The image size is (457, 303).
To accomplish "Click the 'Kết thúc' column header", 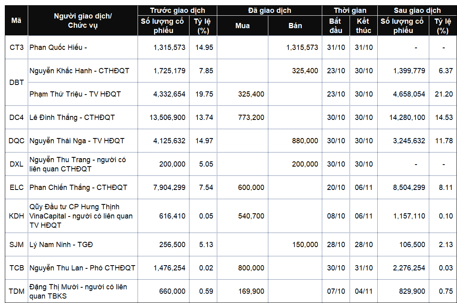I will pyautogui.click(x=363, y=26).
